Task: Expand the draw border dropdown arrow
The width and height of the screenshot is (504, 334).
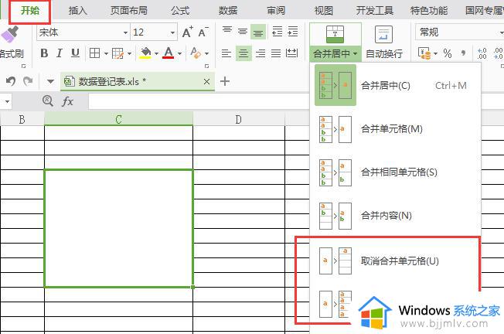Action: tap(130, 53)
